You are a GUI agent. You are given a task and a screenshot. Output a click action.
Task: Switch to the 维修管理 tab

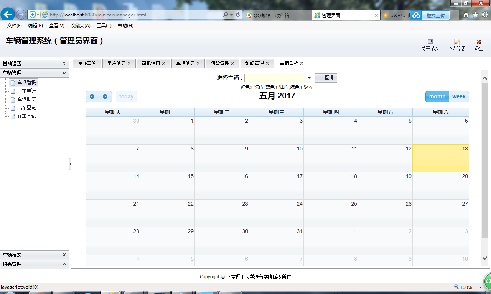(x=254, y=63)
